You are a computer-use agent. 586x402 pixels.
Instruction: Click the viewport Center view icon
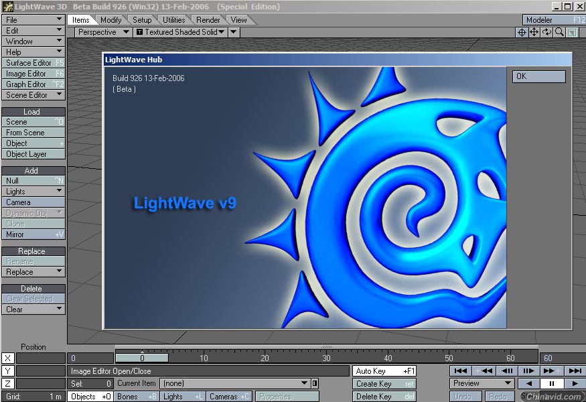tap(521, 33)
